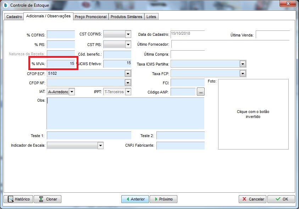Click the ellipsis button beside Código ANP
This screenshot has width=299, height=209.
pyautogui.click(x=201, y=92)
